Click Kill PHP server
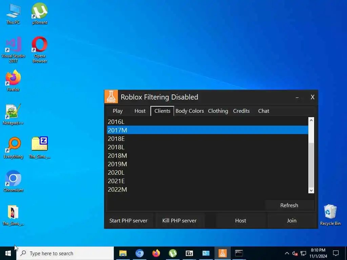The width and height of the screenshot is (347, 260). pyautogui.click(x=180, y=221)
